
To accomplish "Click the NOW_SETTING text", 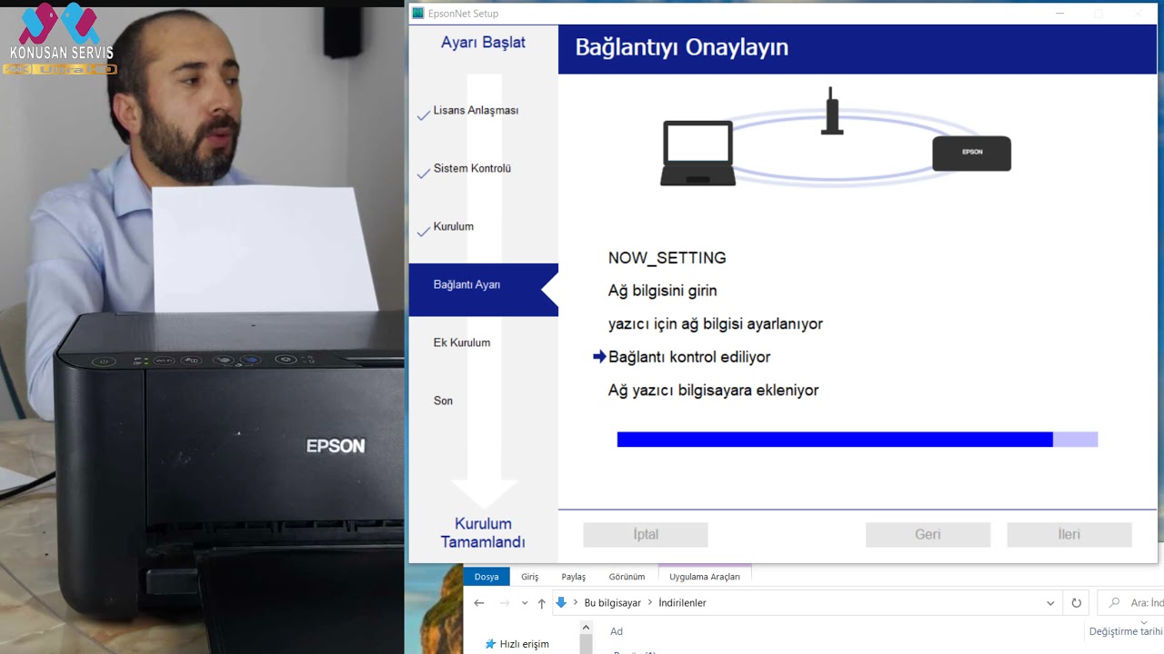I will (667, 258).
